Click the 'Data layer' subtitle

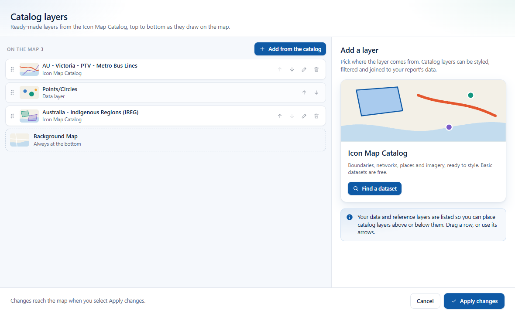(x=54, y=96)
